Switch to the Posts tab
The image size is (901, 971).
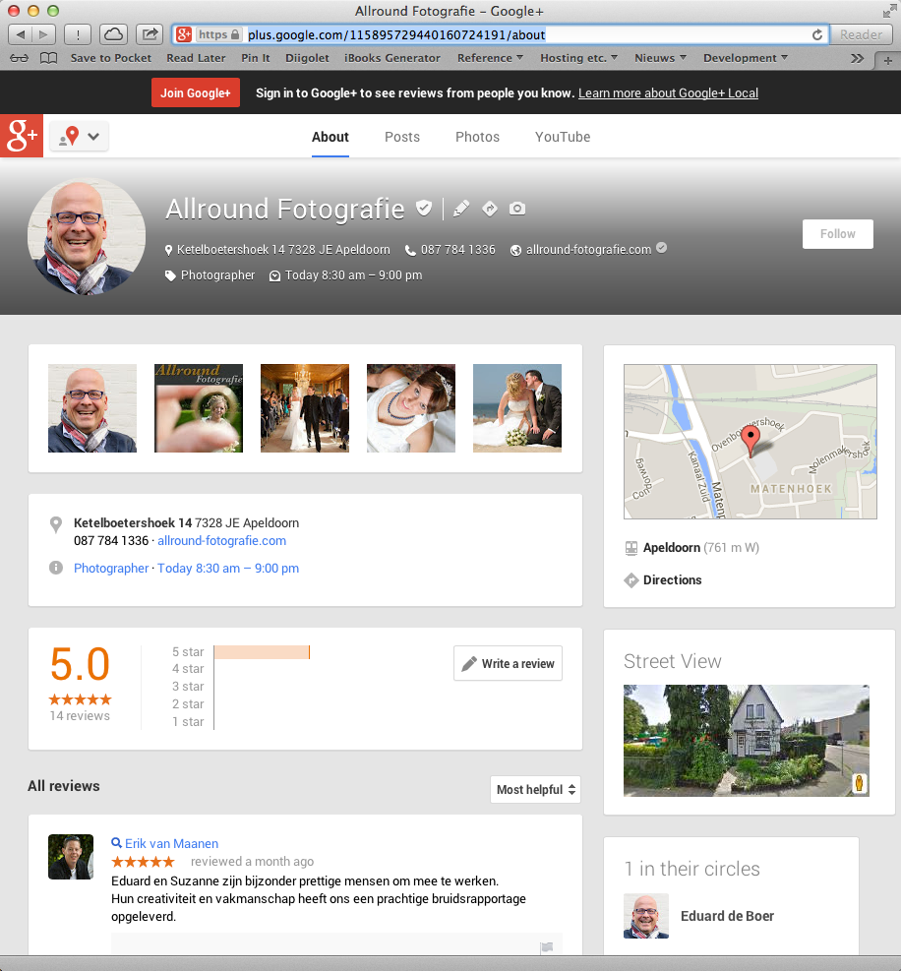(x=402, y=137)
